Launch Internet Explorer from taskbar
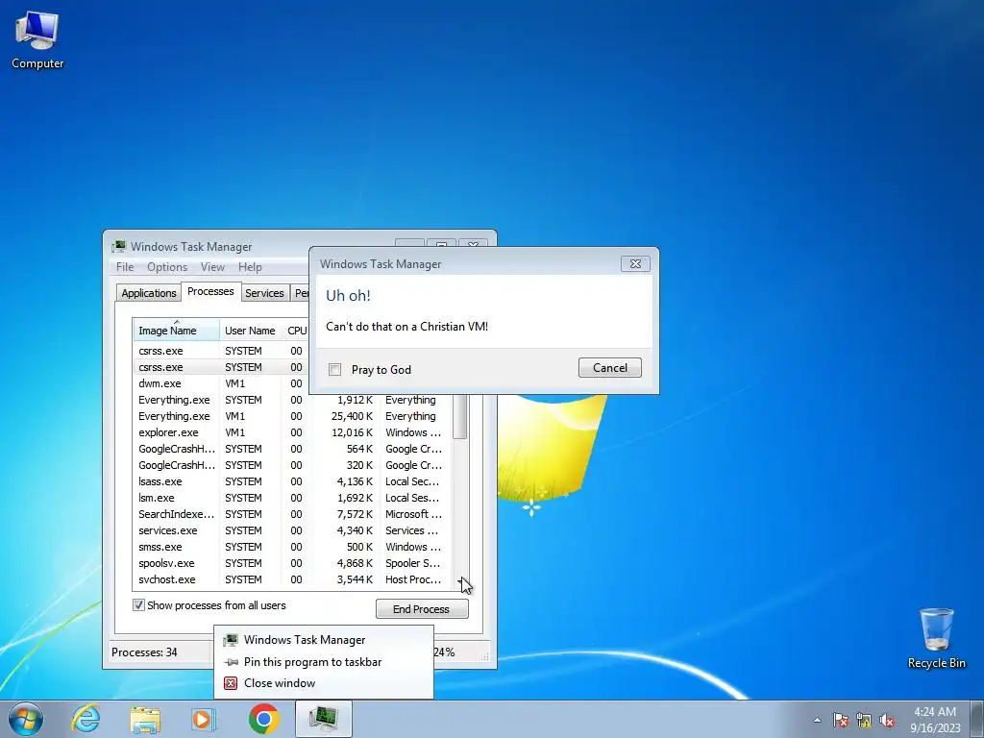984x738 pixels. [x=86, y=719]
